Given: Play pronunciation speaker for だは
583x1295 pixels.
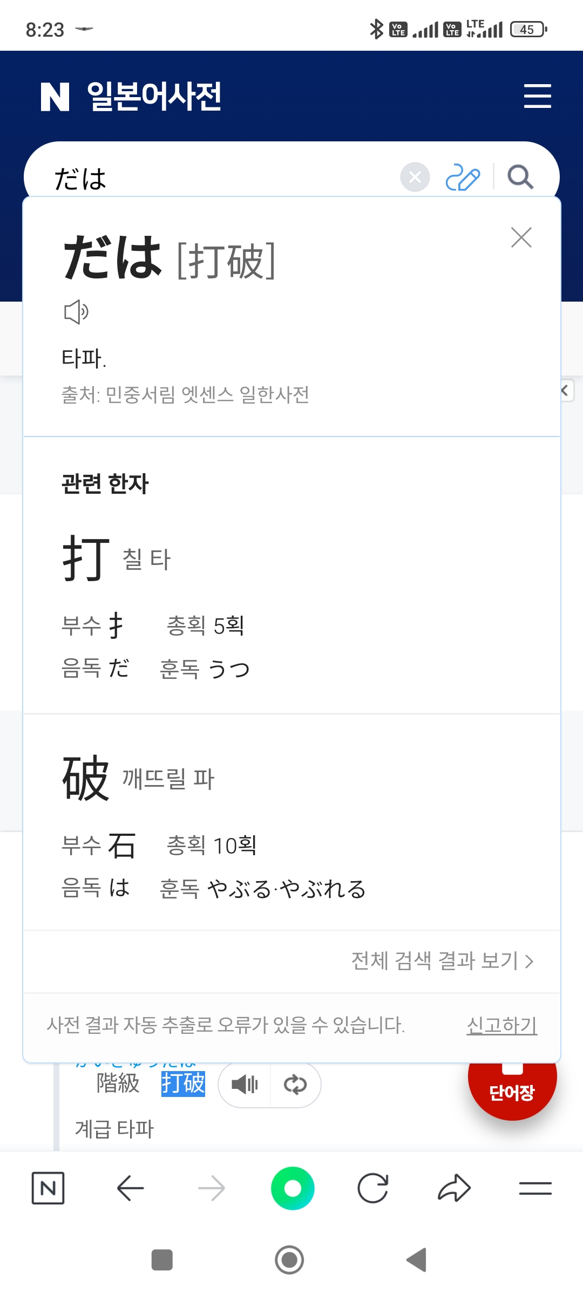Looking at the screenshot, I should click(x=76, y=312).
